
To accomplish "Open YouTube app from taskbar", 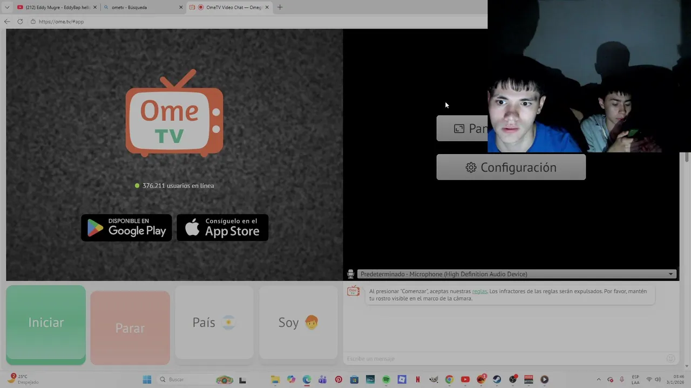I will (465, 379).
